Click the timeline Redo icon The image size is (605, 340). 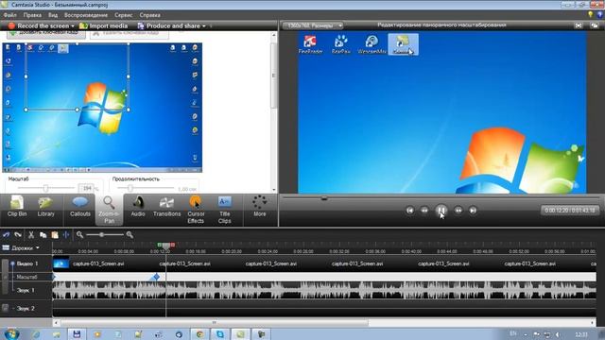(18, 234)
